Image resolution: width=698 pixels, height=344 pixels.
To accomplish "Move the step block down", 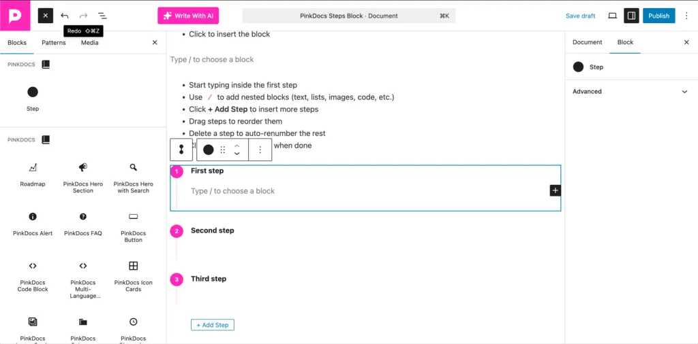I will (x=237, y=154).
